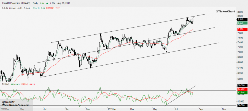
Task: Click the 2016Mar time axis label
Action: pyautogui.click(x=4, y=109)
